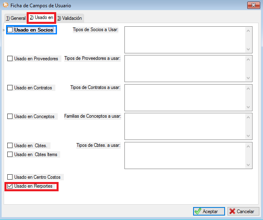Enable the Usado en Socios checkbox

(10, 30)
